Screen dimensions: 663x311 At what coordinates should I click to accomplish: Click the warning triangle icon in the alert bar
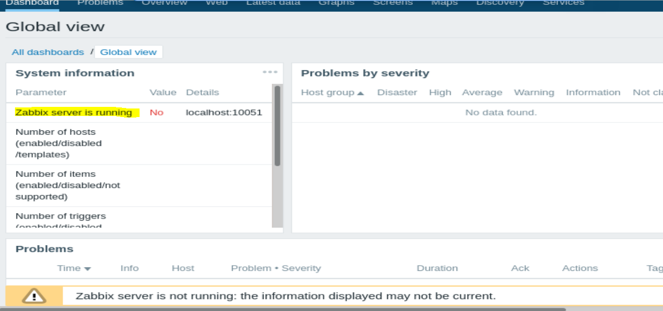34,296
